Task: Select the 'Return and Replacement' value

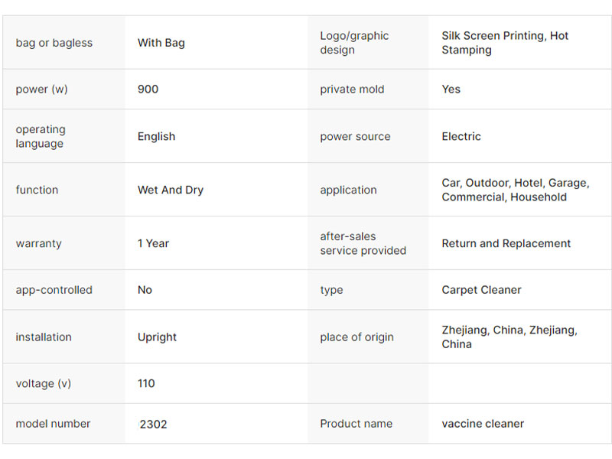Action: (506, 243)
